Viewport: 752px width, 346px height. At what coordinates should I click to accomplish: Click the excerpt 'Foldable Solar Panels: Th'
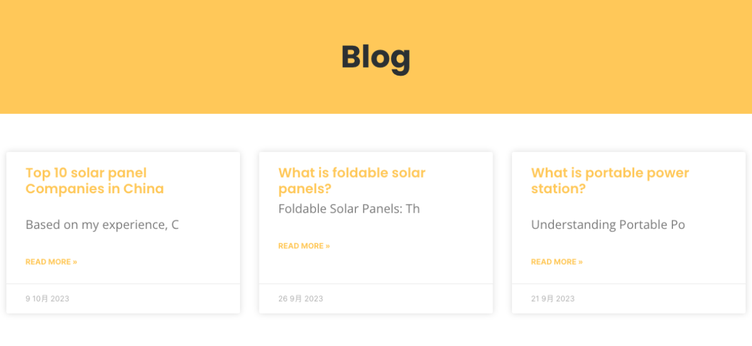click(x=349, y=209)
